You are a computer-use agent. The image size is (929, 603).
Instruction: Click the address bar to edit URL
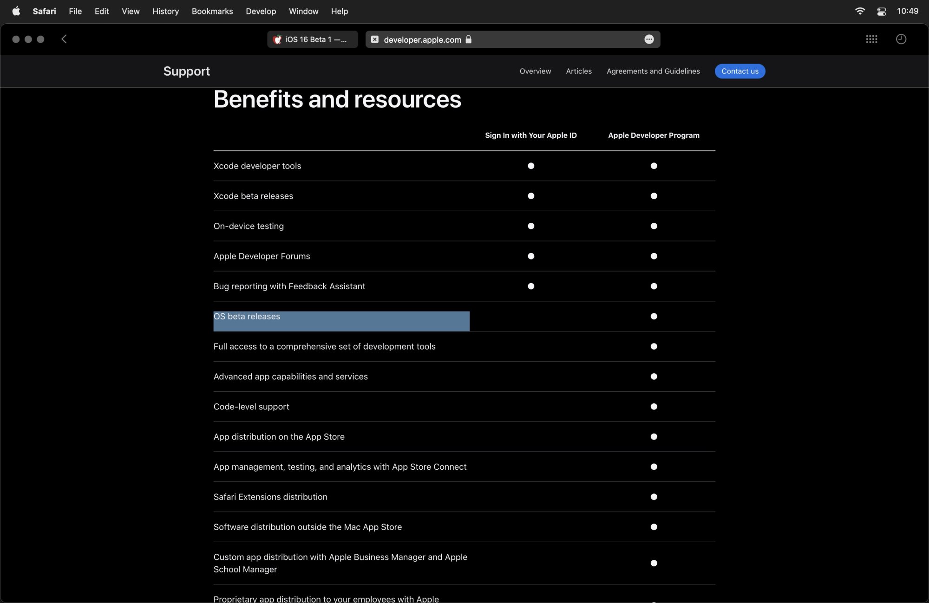534,39
